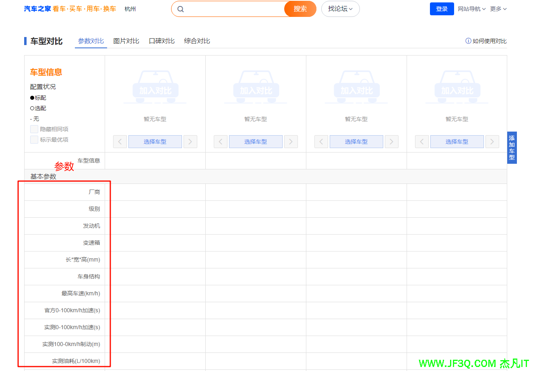Enable the 隐藏相同项 checkbox
Screen dimensions: 533x371
pyautogui.click(x=34, y=129)
